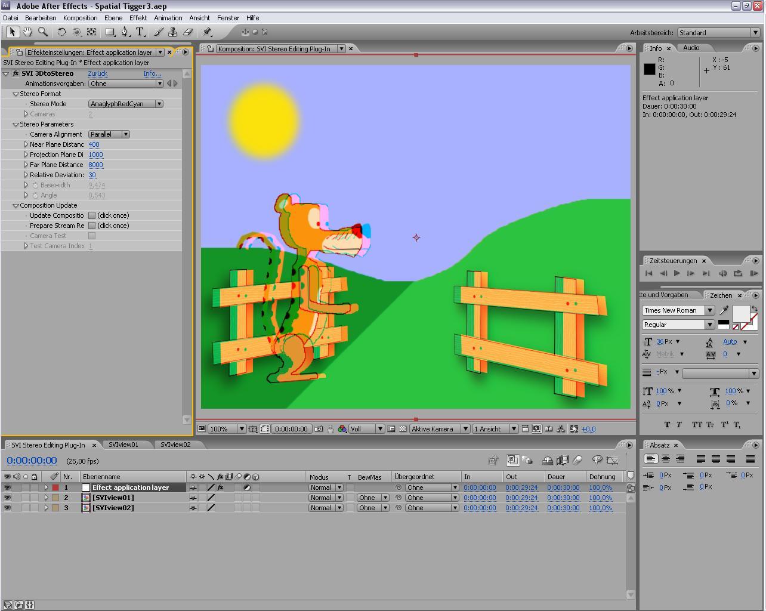Activate the Zoom magnifier tool
This screenshot has height=611, width=766.
pos(42,32)
